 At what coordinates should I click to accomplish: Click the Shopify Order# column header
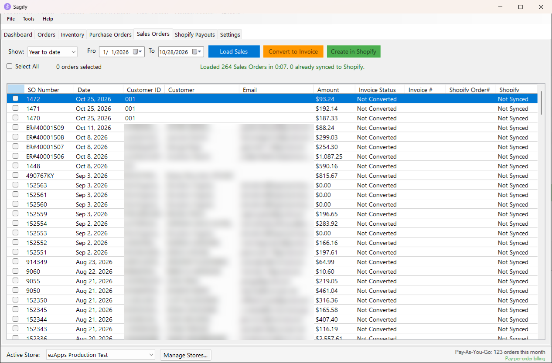click(x=470, y=89)
